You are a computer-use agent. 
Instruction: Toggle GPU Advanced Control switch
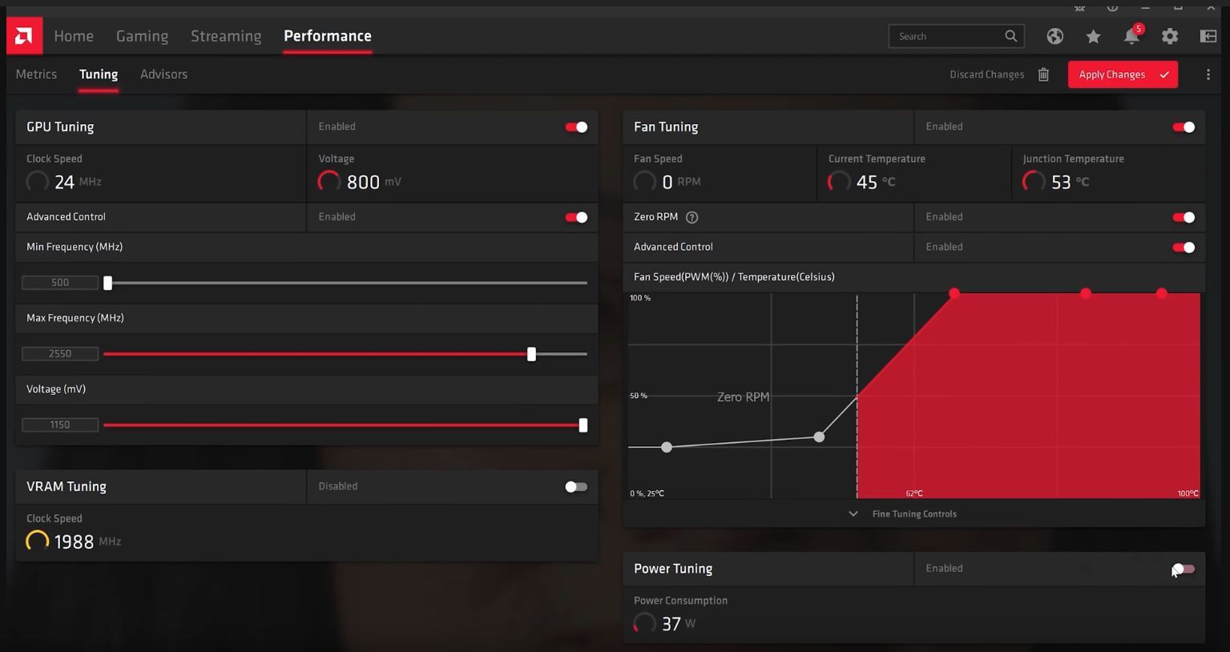pyautogui.click(x=576, y=217)
